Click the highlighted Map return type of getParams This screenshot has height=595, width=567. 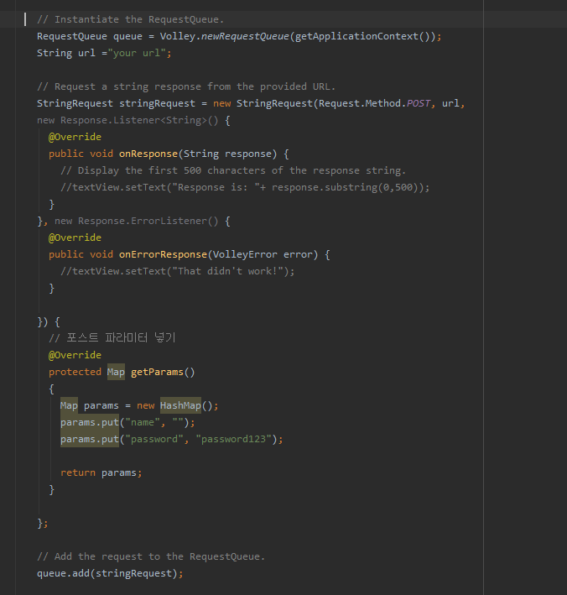tap(116, 372)
